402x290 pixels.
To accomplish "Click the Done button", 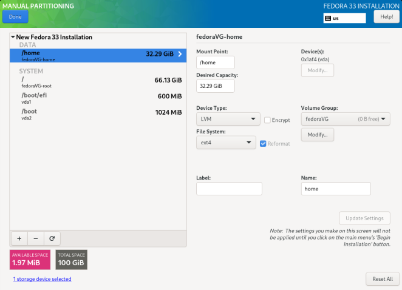I will [15, 16].
